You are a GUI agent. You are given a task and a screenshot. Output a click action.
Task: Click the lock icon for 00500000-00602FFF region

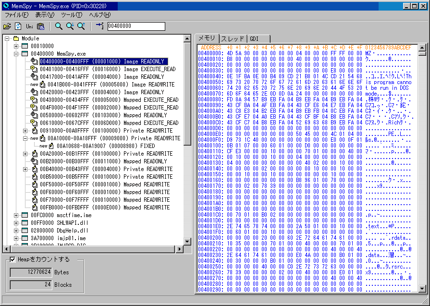click(34, 115)
